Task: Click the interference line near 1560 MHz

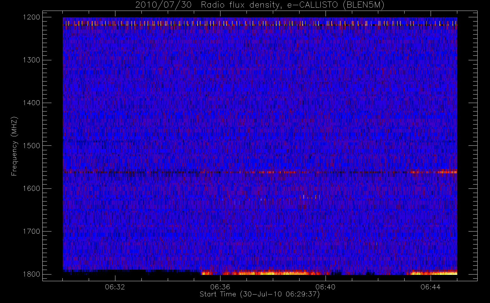Action: 260,172
